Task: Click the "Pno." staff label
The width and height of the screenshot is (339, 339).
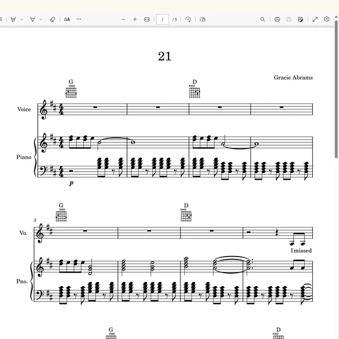Action: (x=22, y=281)
